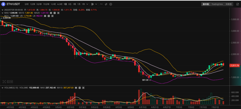Viewport: 241px width, 109px height.
Task: Click the 5月10日 date axis label
Action: coord(71,107)
